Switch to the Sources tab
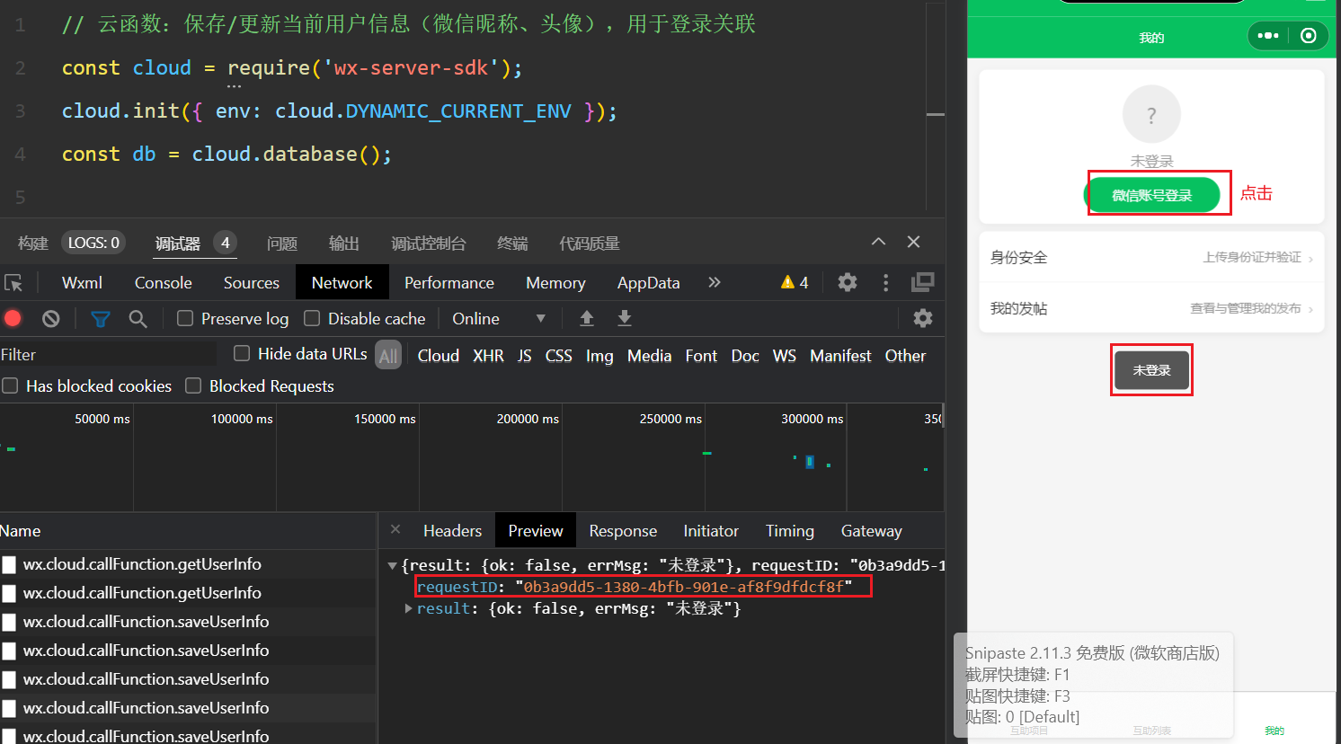Viewport: 1341px width, 744px height. [252, 282]
